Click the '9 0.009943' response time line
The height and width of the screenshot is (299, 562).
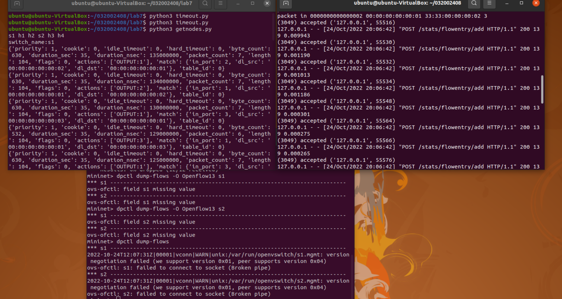[x=294, y=36]
